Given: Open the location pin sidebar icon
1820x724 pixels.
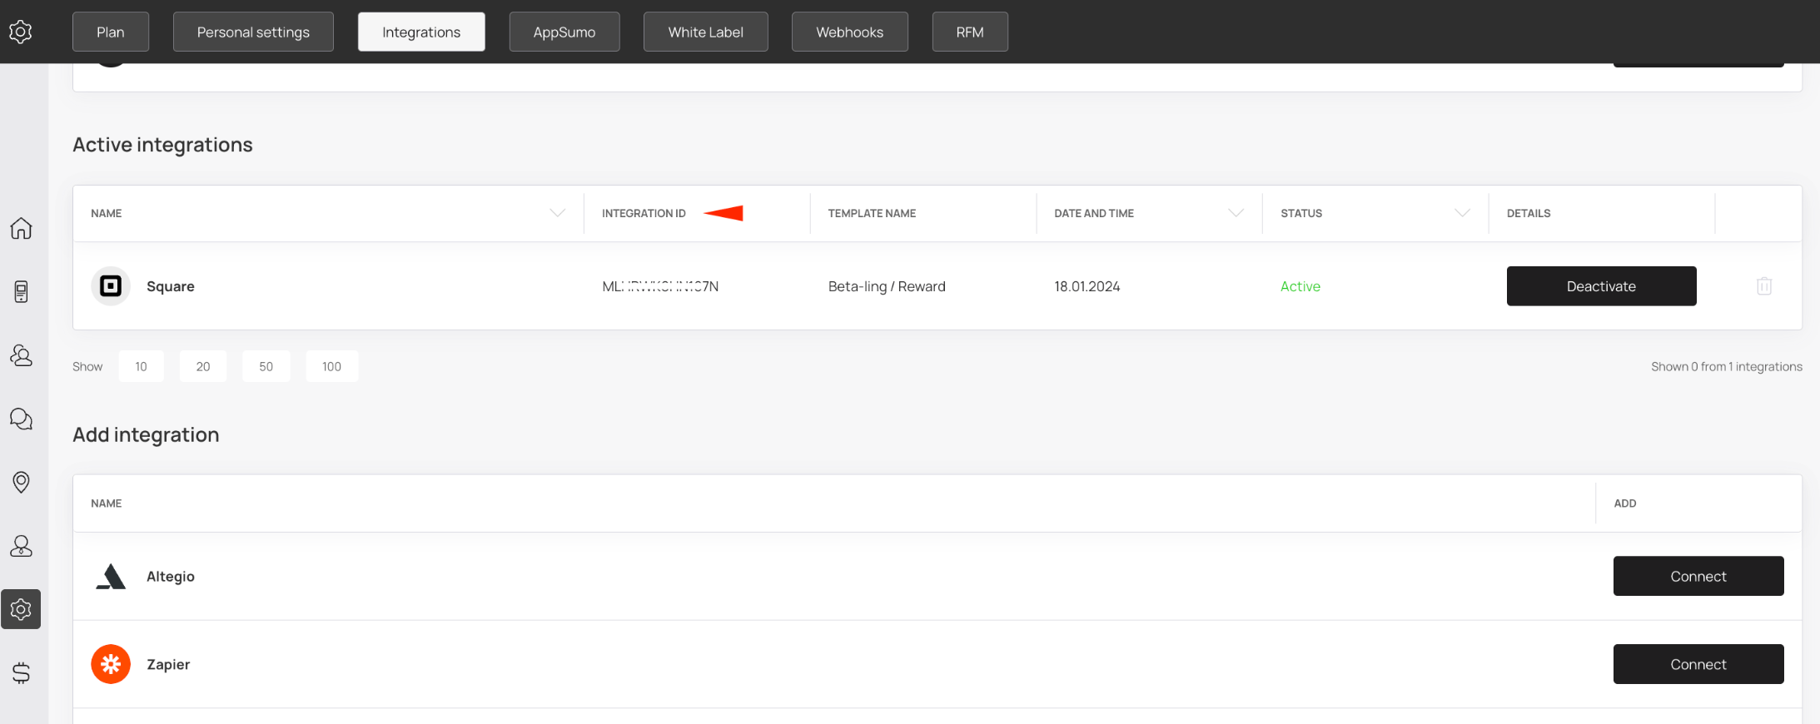Looking at the screenshot, I should 21,482.
